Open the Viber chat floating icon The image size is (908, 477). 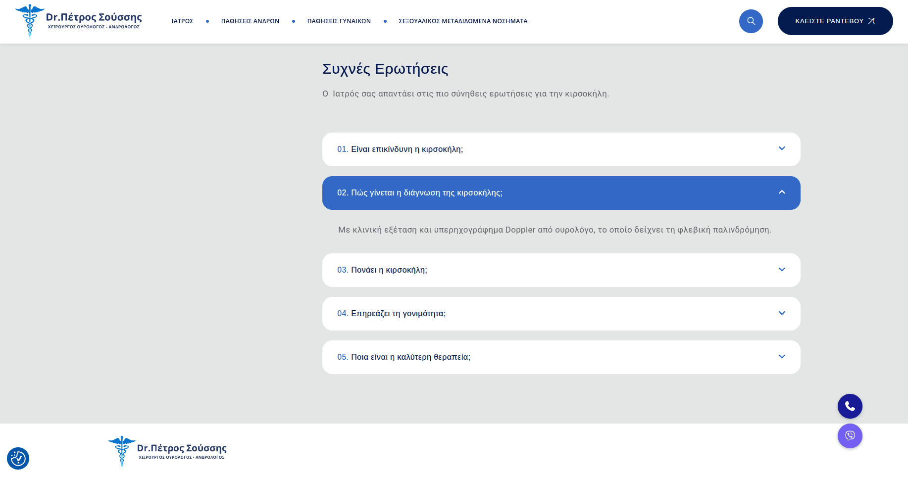coord(850,436)
